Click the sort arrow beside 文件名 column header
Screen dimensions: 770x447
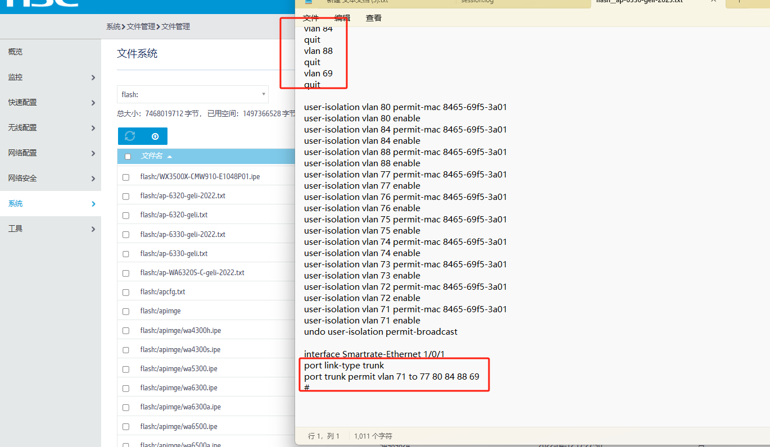[170, 157]
